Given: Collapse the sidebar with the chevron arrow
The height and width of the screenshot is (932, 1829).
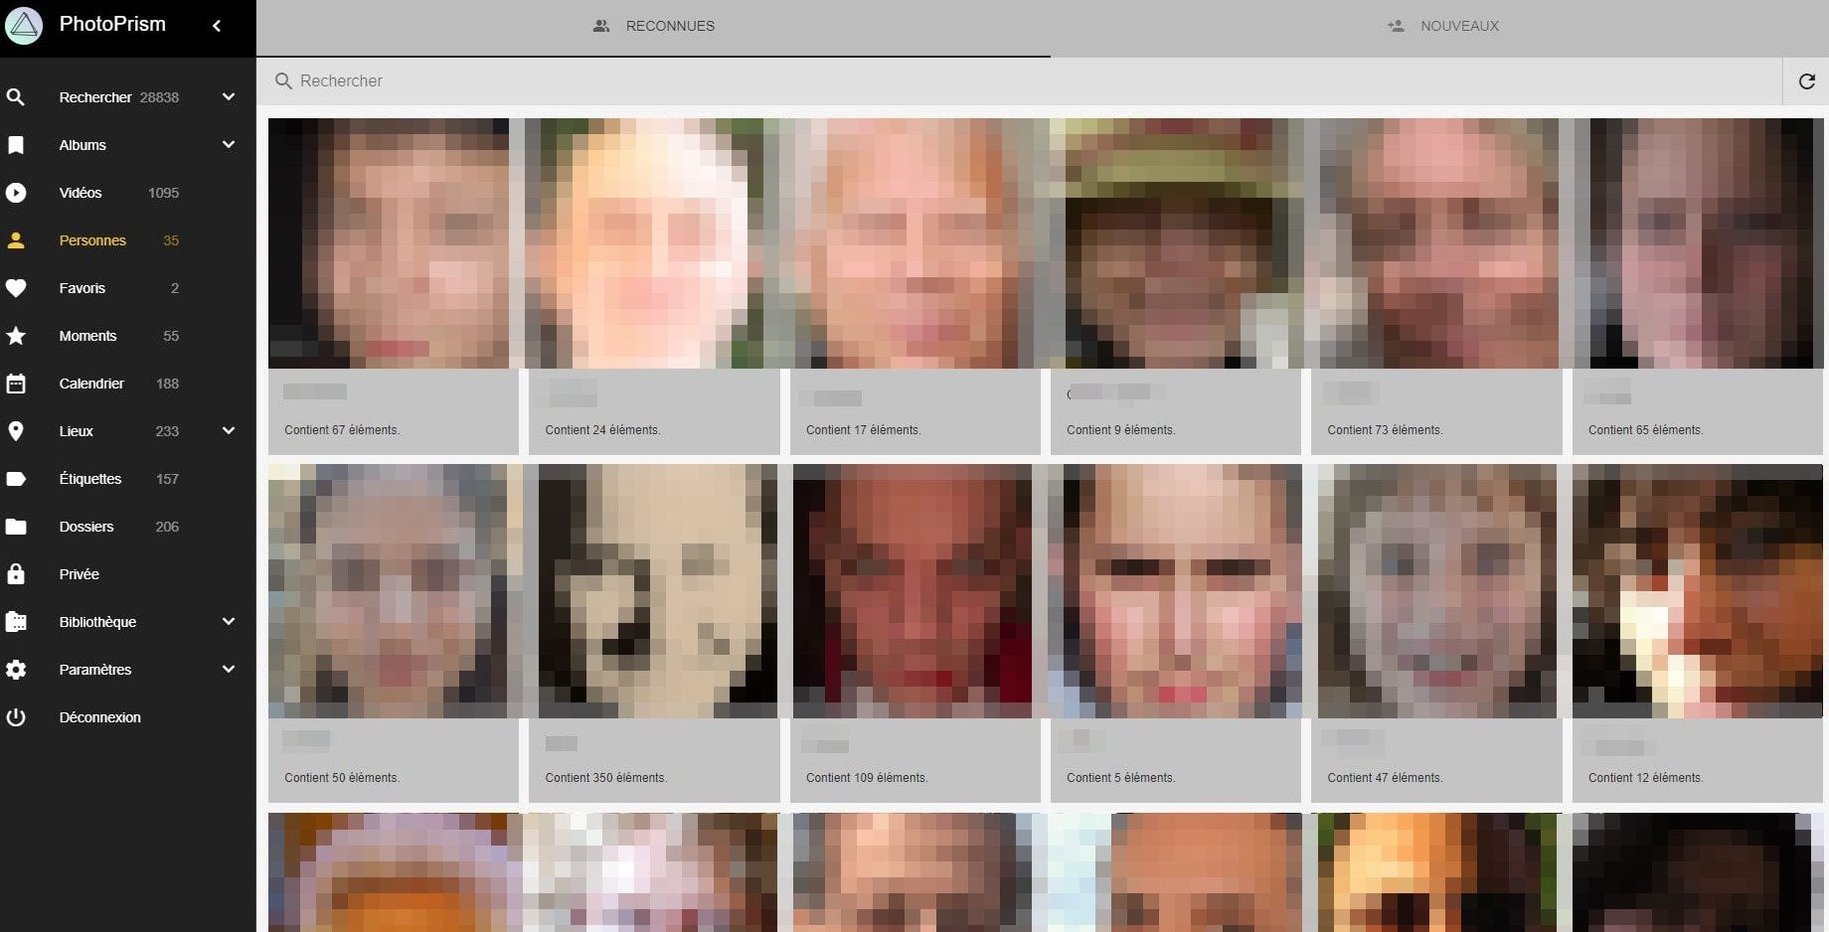Looking at the screenshot, I should click(x=217, y=26).
